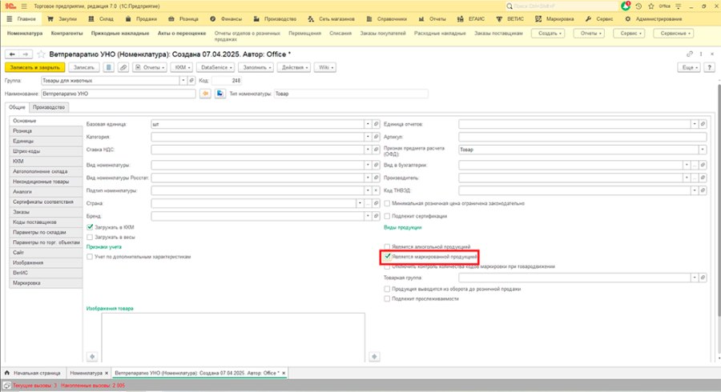Viewport: 721px width, 392px height.
Task: Click open icon beside Ставка НДС field
Action: pyautogui.click(x=376, y=150)
